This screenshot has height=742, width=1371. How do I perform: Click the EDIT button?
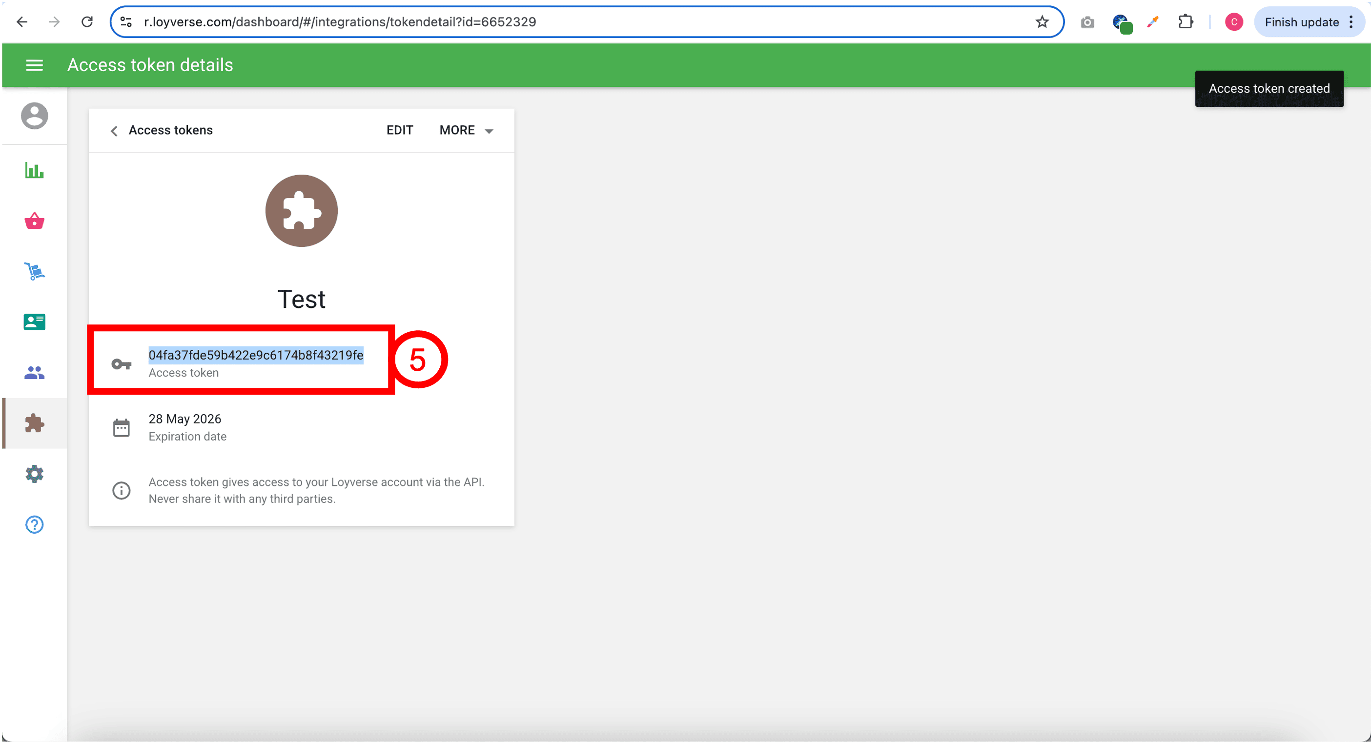399,130
